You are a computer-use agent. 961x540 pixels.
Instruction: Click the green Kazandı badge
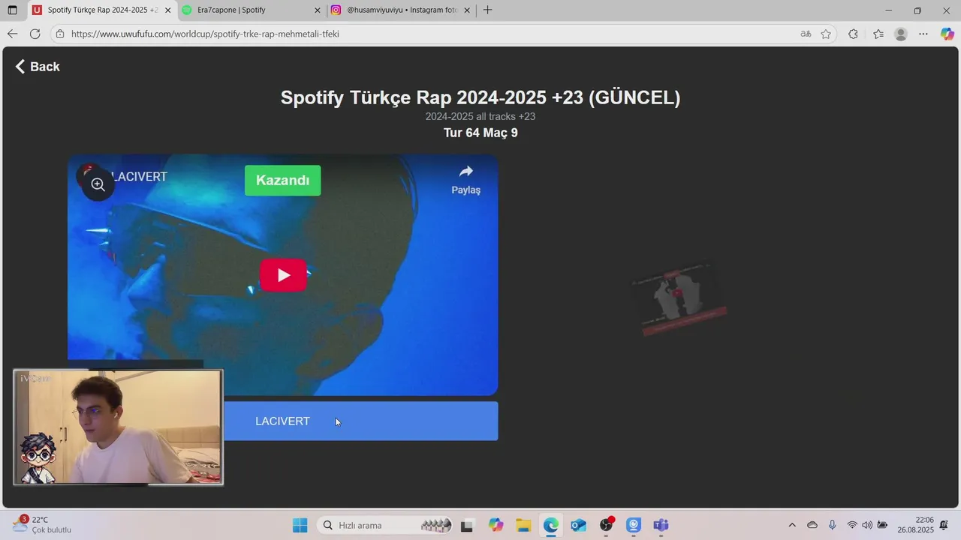(282, 181)
